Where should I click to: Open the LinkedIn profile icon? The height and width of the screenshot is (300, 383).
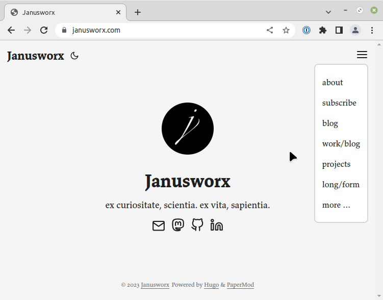[x=217, y=225]
